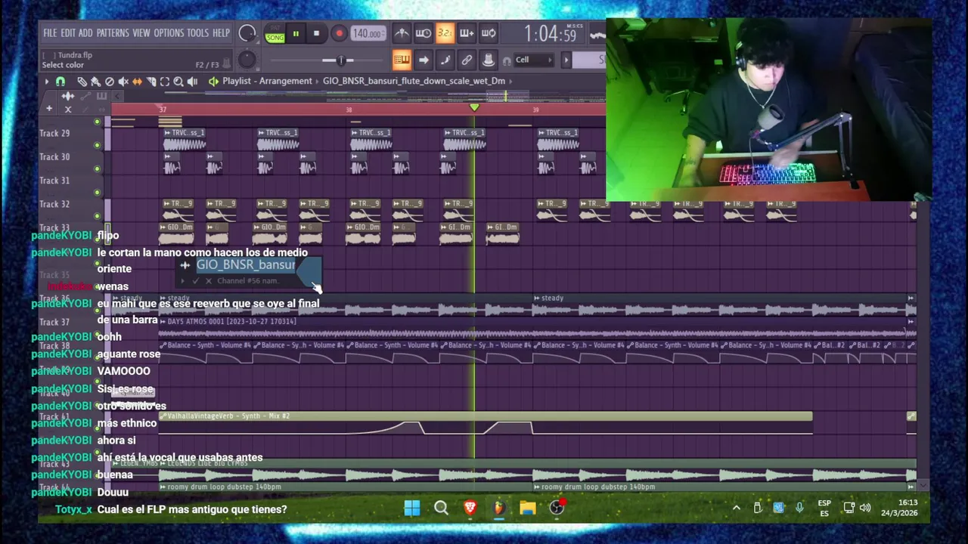Open first TRVC_ss_1 clip menu on Track 29

[167, 133]
